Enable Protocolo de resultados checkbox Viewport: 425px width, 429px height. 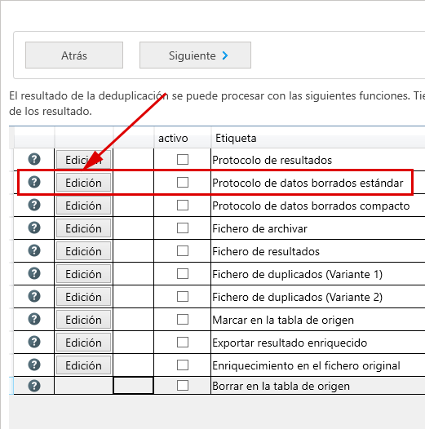[183, 160]
